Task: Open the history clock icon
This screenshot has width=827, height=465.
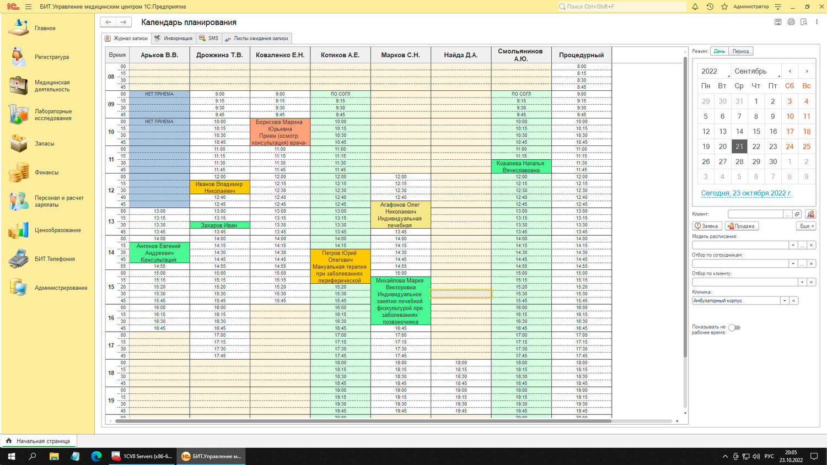Action: [x=710, y=7]
